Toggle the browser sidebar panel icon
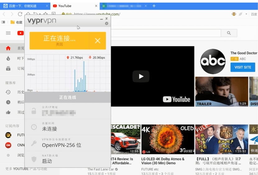This screenshot has height=175, width=258. (x=3, y=22)
